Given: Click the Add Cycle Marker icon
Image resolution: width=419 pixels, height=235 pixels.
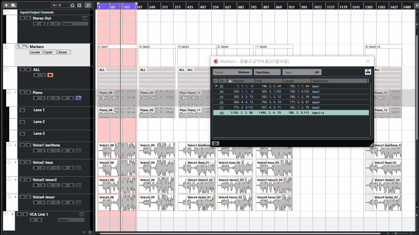Looking at the screenshot, I should 25,47.
